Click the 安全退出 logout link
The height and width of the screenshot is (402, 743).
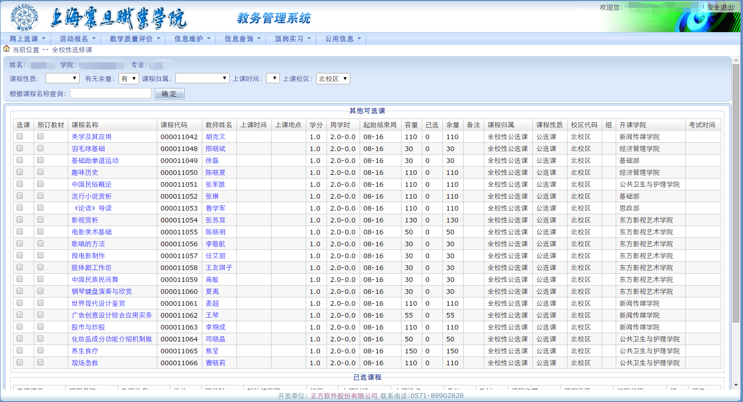[x=720, y=7]
